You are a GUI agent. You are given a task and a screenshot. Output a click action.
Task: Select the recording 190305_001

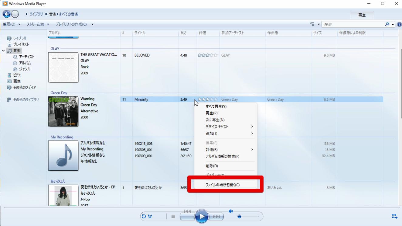pos(144,150)
